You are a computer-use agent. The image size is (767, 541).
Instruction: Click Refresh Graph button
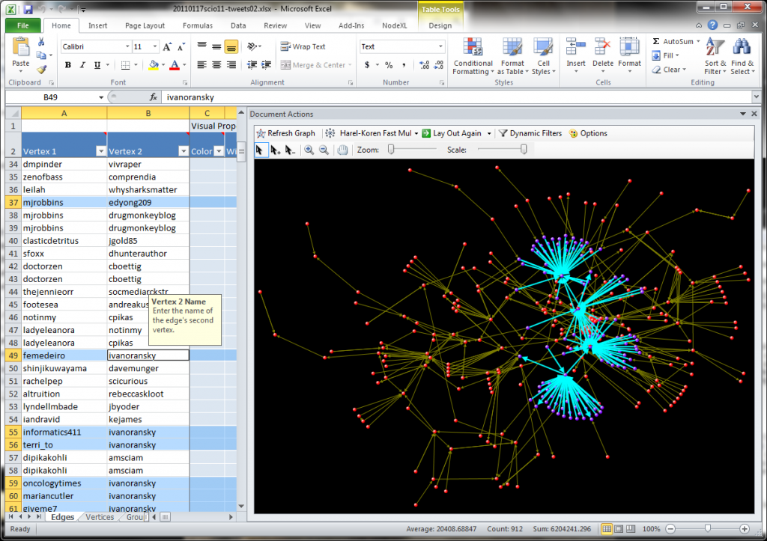coord(285,133)
